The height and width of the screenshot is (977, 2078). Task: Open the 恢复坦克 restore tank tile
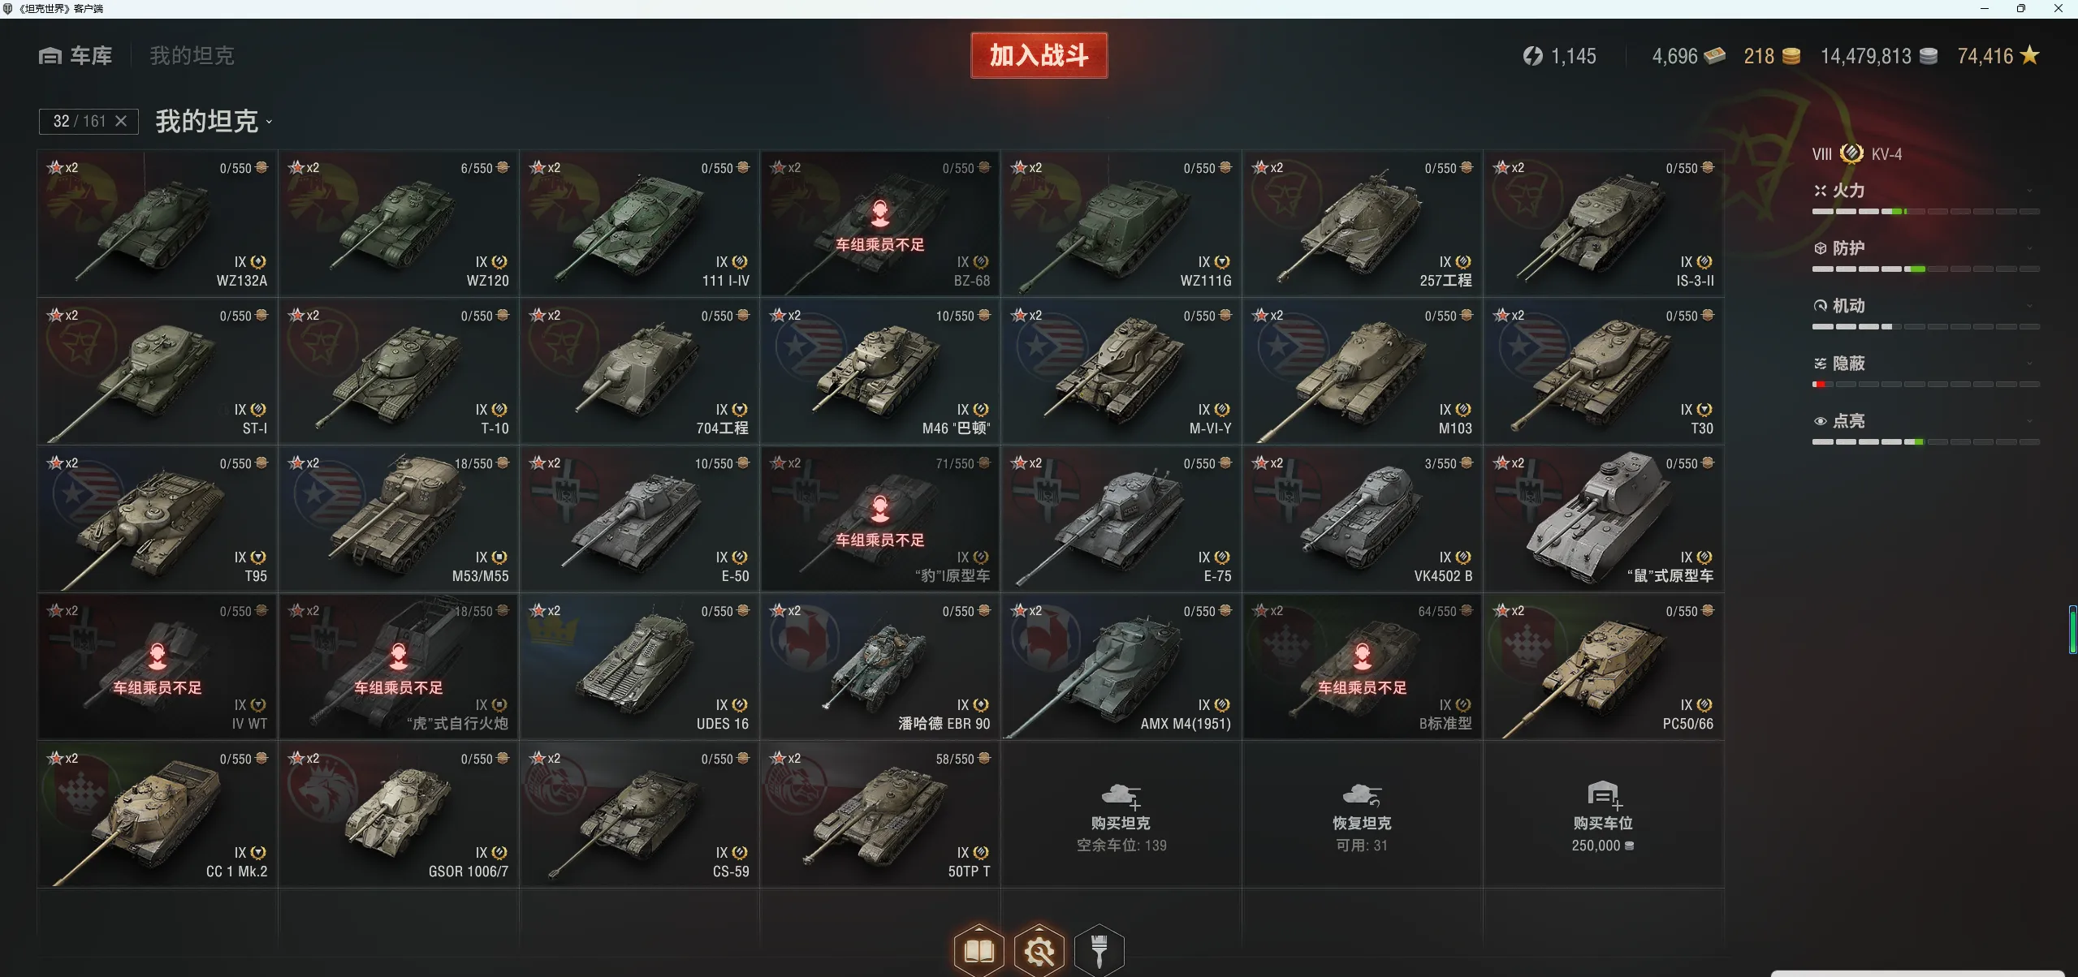(1362, 814)
